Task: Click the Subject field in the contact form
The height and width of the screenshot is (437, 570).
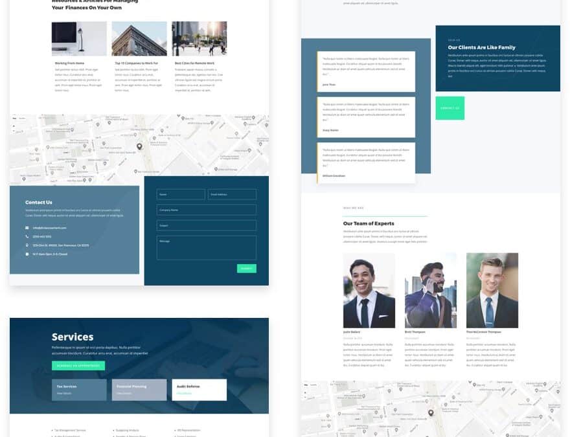Action: [207, 225]
